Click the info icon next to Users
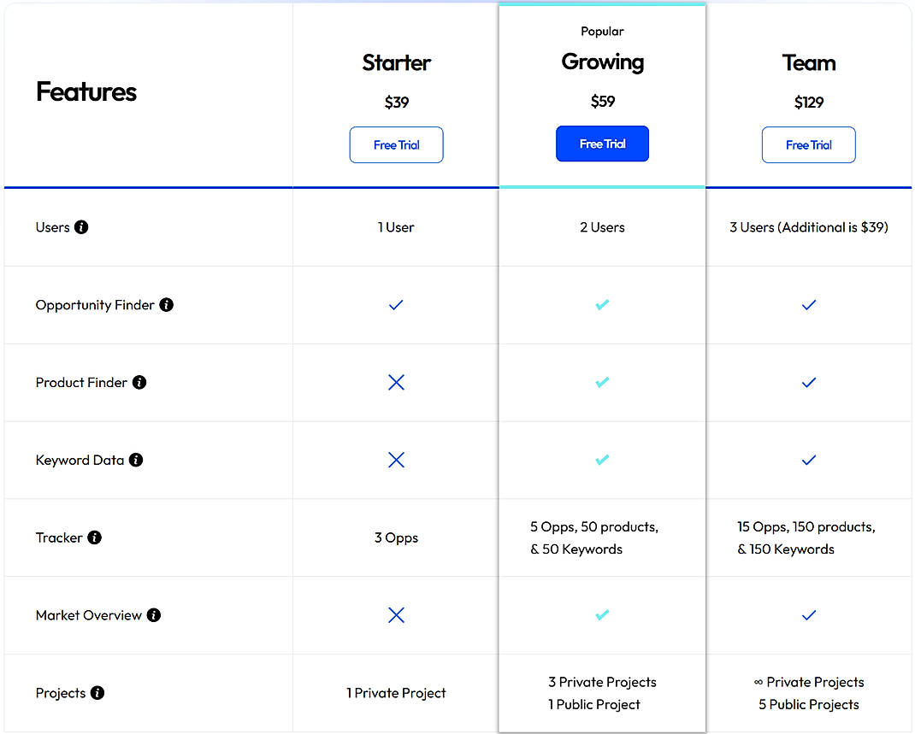915x734 pixels. pos(80,227)
